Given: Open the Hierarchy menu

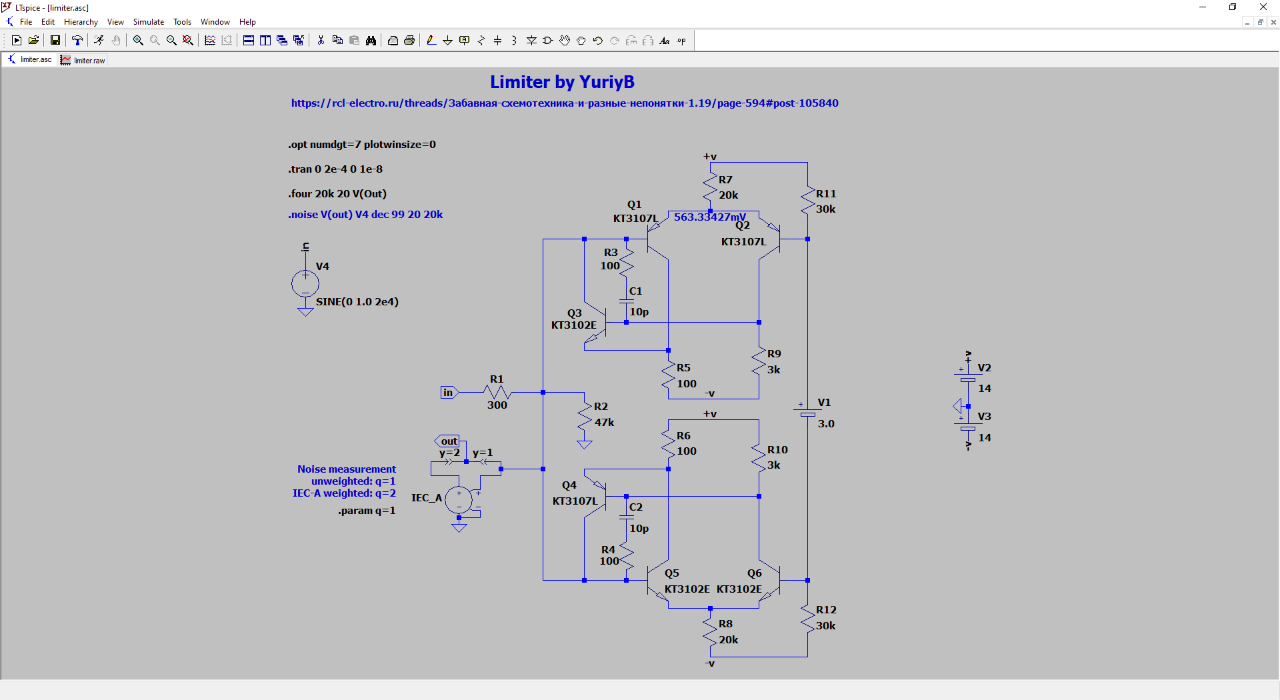Looking at the screenshot, I should click(81, 22).
